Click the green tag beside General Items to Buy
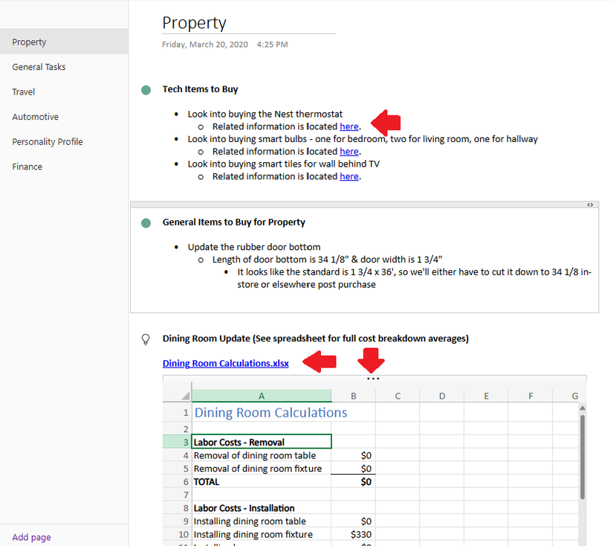Viewport: 613px width, 546px height. (x=146, y=222)
